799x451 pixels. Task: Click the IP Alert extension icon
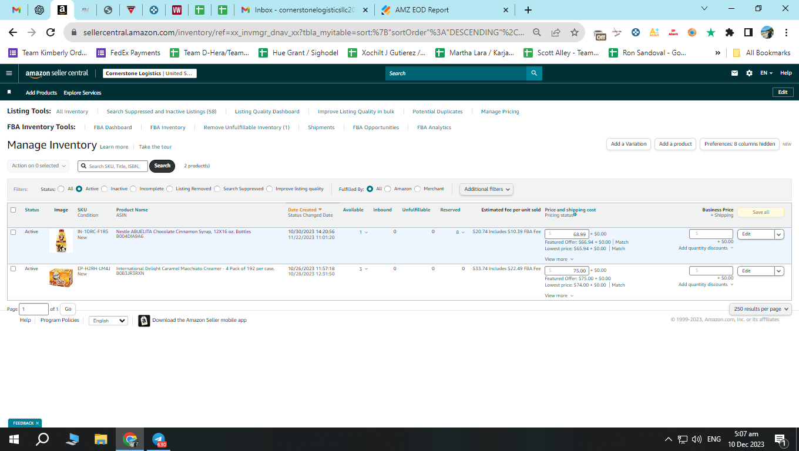click(673, 32)
